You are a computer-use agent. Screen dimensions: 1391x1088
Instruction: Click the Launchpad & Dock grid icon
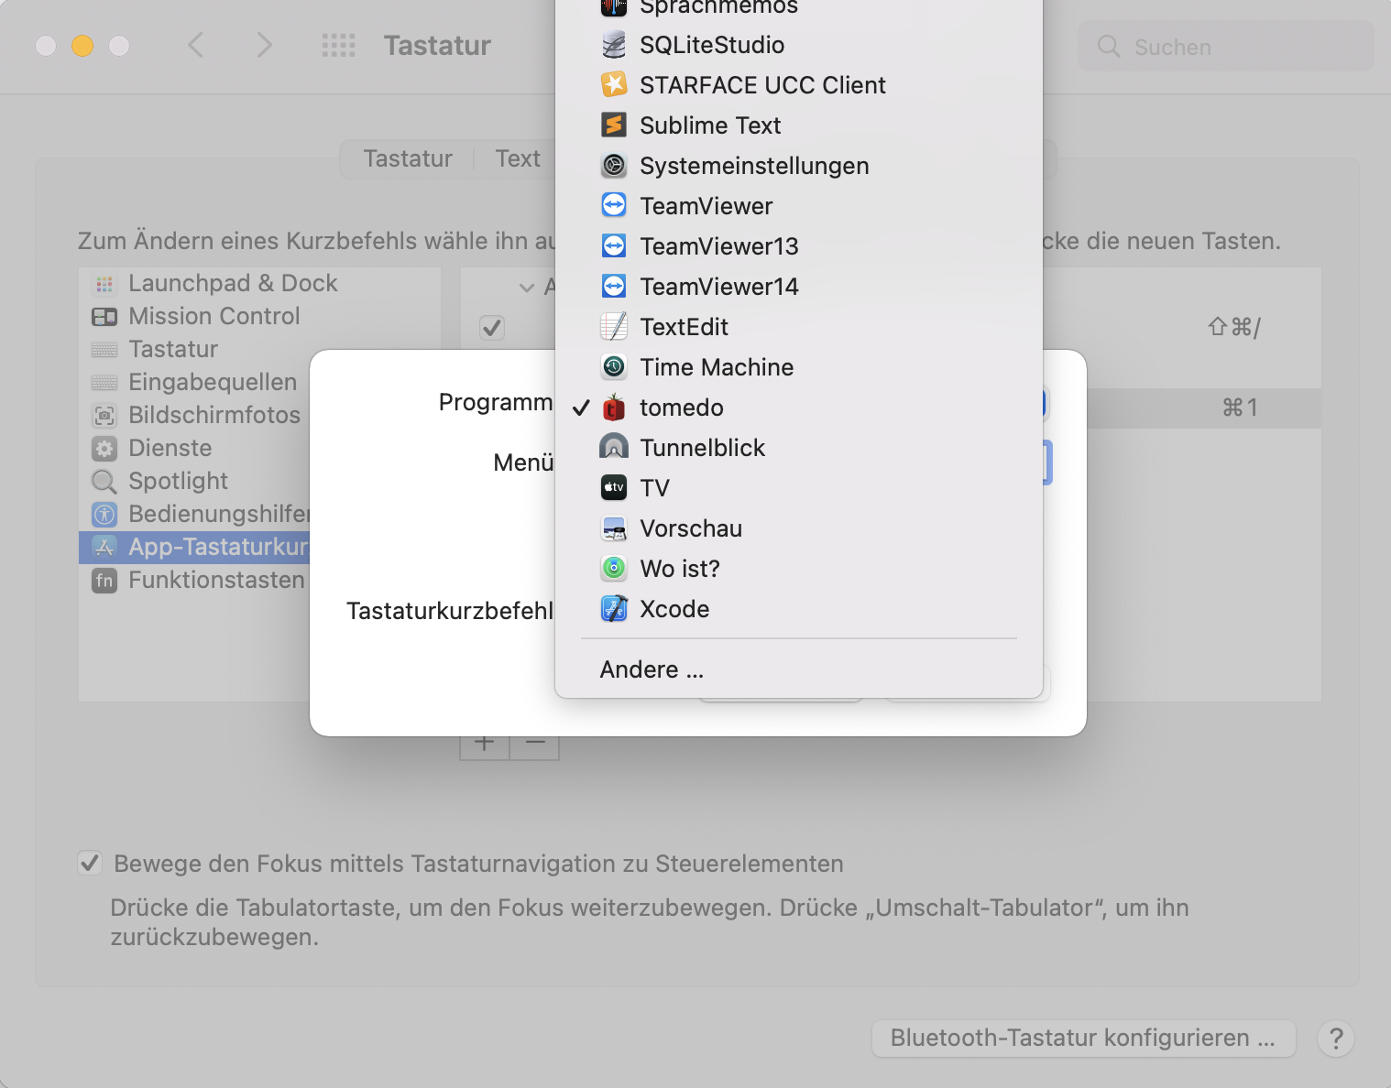coord(104,284)
